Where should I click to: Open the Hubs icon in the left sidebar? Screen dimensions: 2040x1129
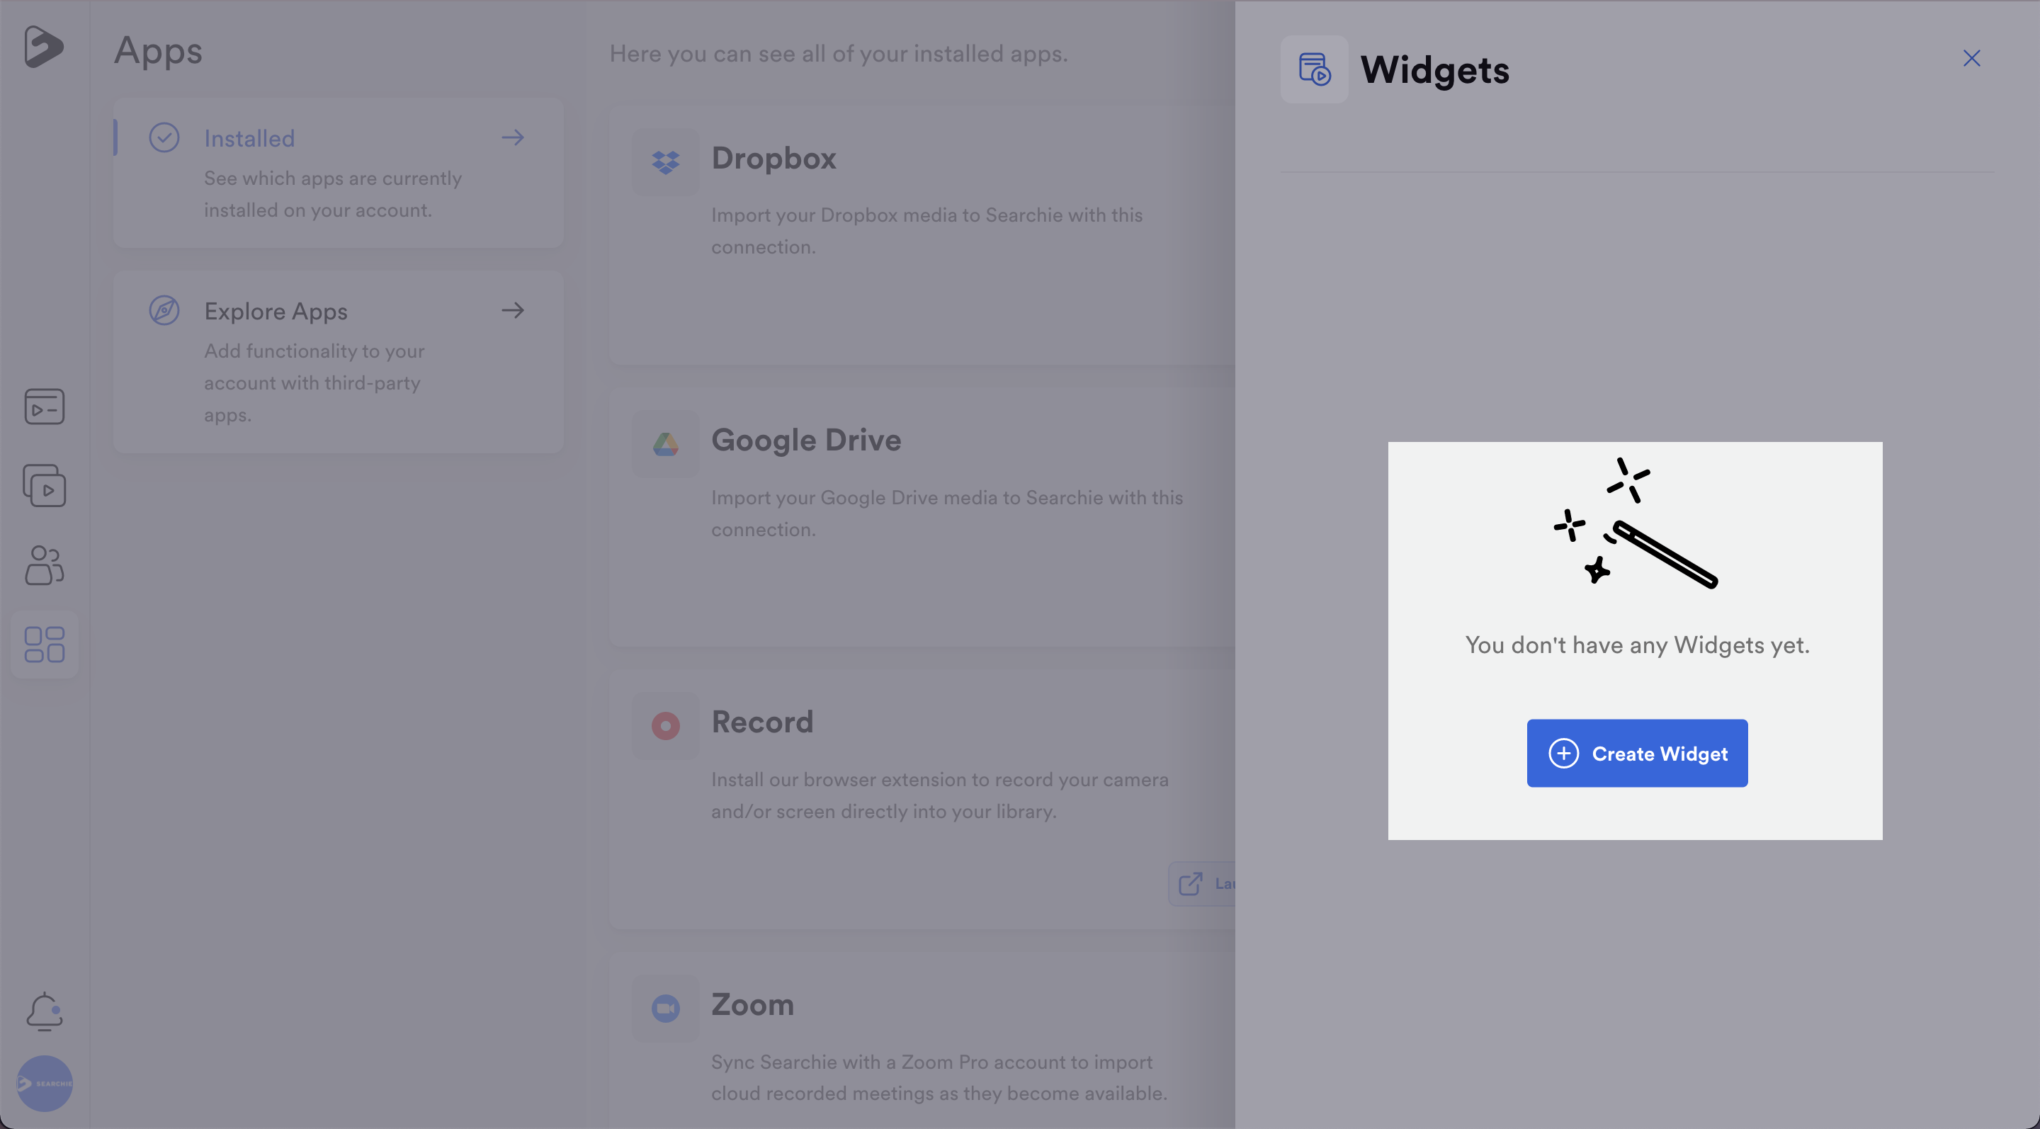(x=45, y=407)
